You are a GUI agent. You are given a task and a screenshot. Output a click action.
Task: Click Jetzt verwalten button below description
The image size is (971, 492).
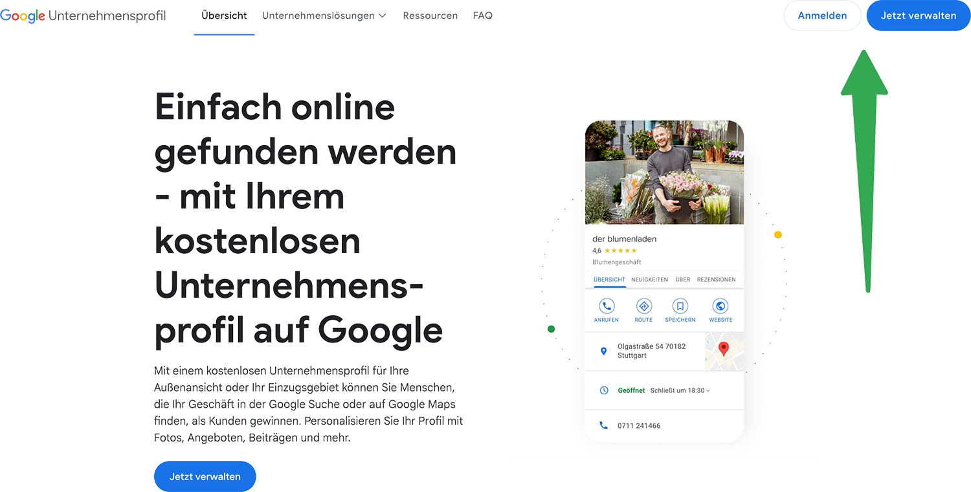pos(205,476)
